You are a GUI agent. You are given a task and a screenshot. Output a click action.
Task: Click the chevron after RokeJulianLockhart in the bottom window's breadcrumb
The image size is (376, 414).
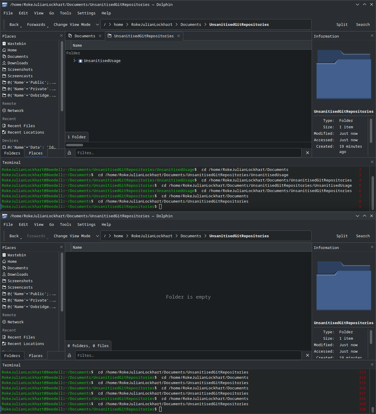177,236
